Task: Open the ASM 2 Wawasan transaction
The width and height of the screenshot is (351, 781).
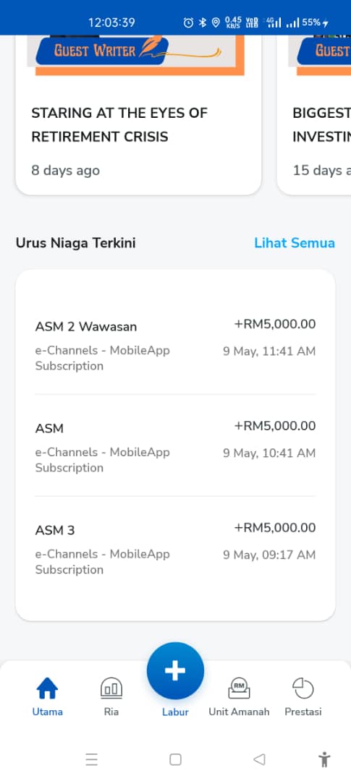Action: tap(175, 345)
